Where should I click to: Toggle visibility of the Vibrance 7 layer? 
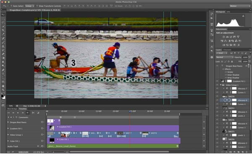(217, 88)
